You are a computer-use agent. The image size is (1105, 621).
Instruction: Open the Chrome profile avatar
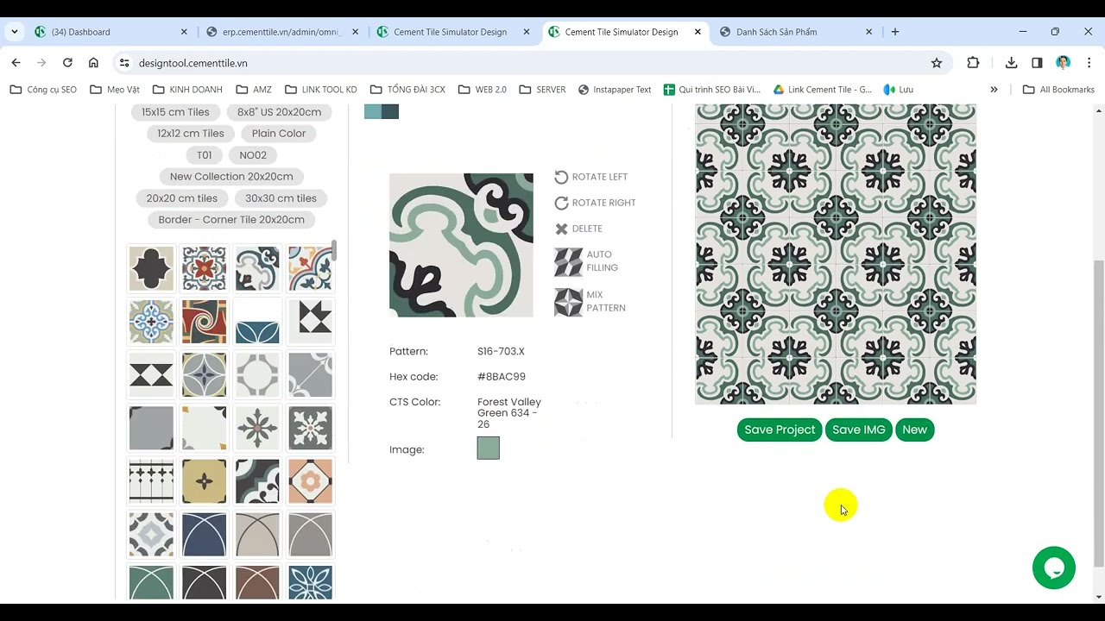click(x=1063, y=63)
